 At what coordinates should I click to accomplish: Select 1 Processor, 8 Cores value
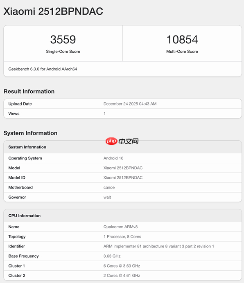tap(122, 237)
